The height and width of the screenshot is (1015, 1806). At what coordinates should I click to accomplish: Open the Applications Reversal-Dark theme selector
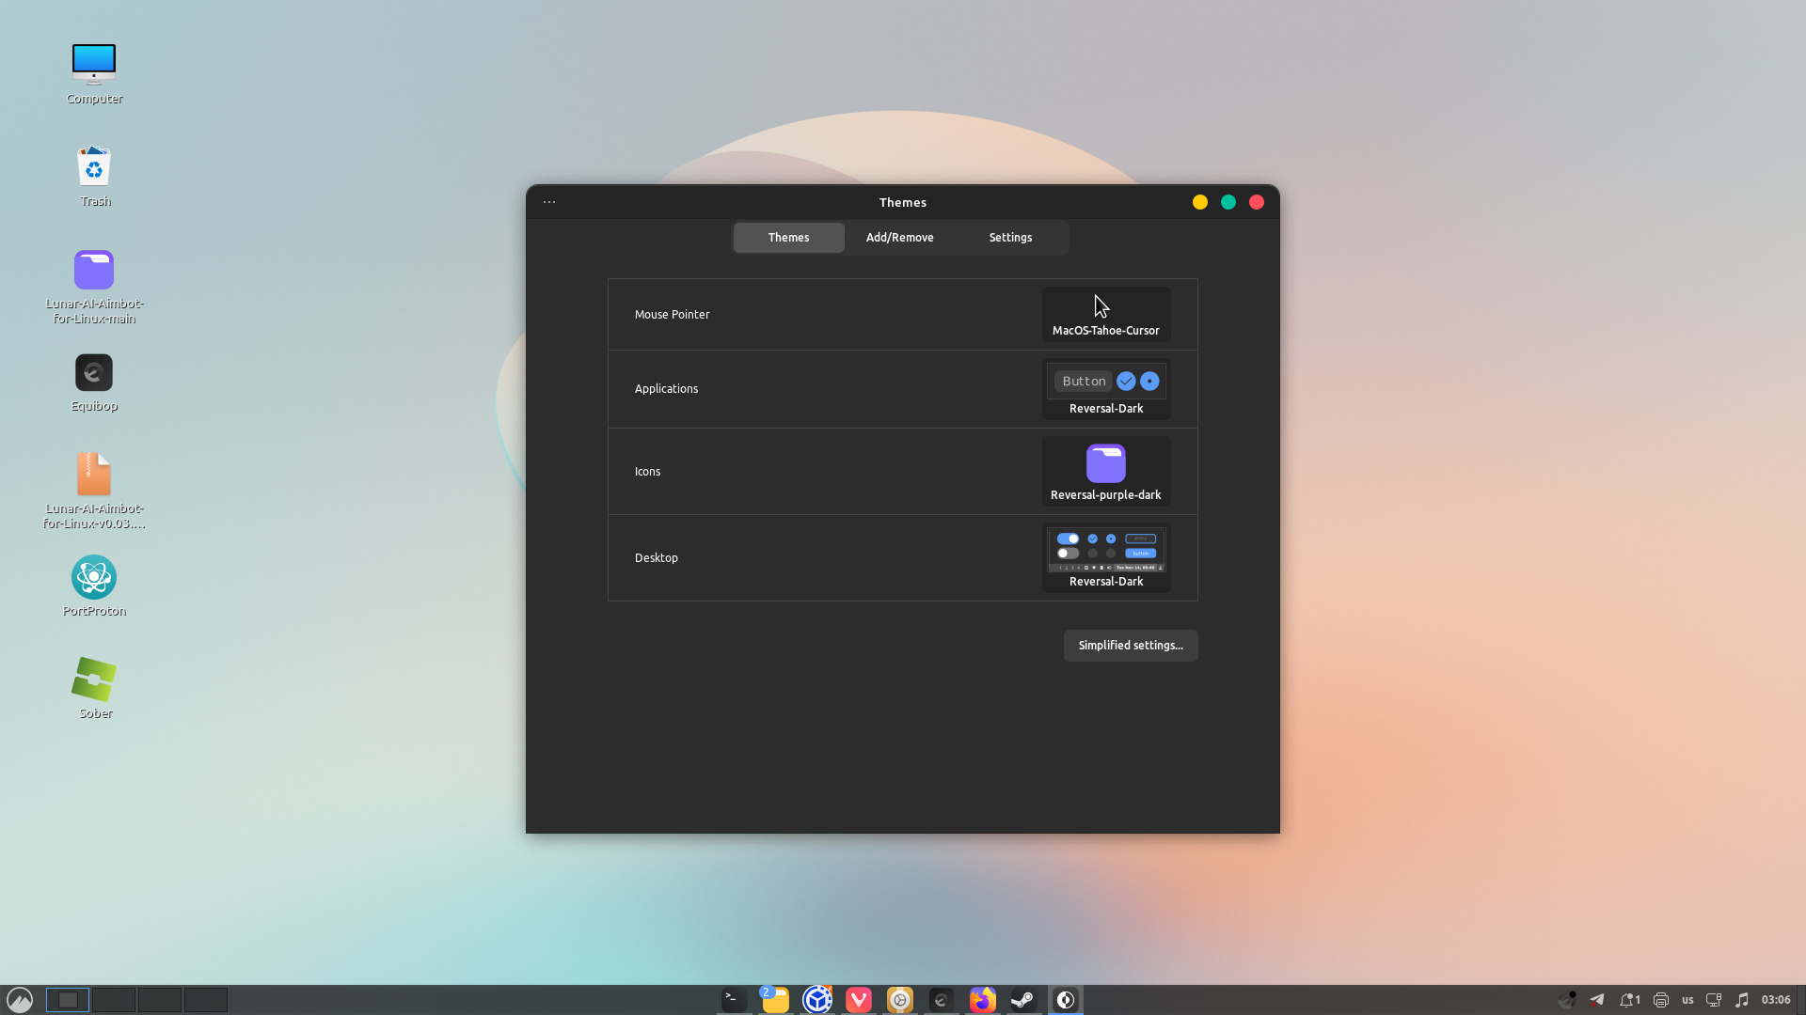point(1105,389)
